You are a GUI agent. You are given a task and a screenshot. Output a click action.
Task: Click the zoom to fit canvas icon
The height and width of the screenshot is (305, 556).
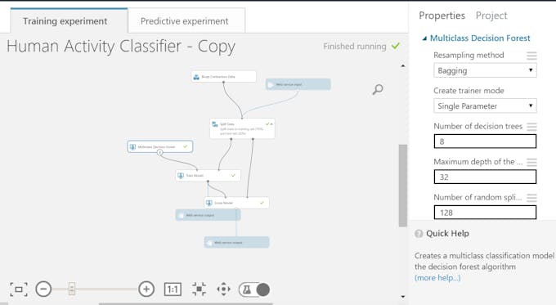click(x=19, y=289)
